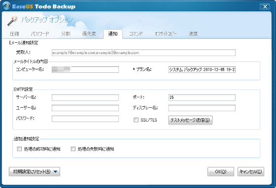The width and height of the screenshot is (276, 188).
Task: Click the SMTP設定 group label
Action: pos(23,89)
